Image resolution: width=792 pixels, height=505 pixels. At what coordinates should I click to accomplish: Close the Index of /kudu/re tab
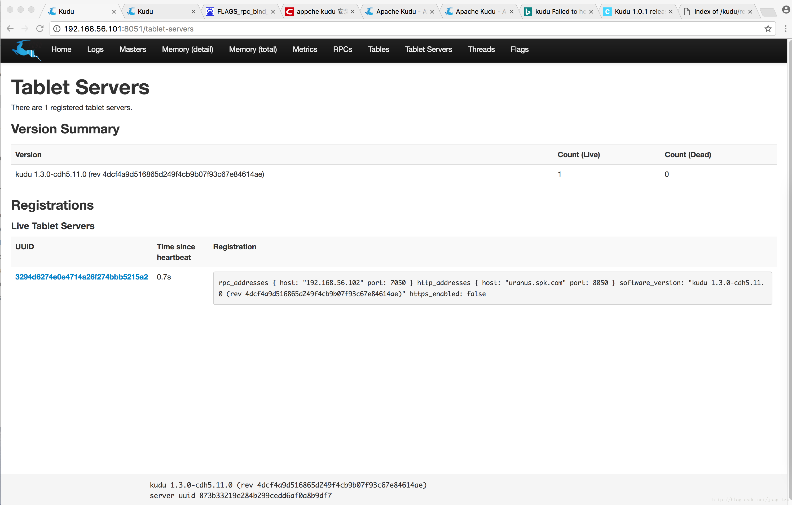[x=750, y=11]
